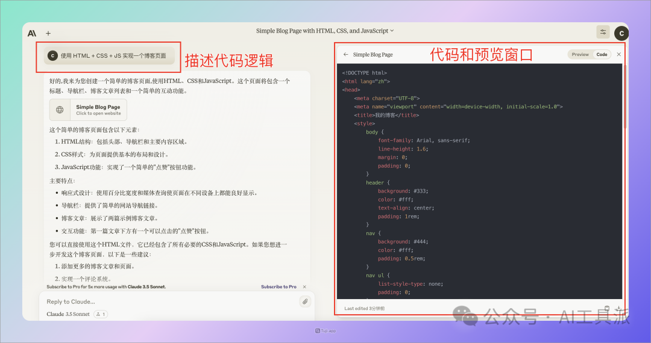
Task: Attach a file with paperclip icon
Action: pyautogui.click(x=306, y=301)
